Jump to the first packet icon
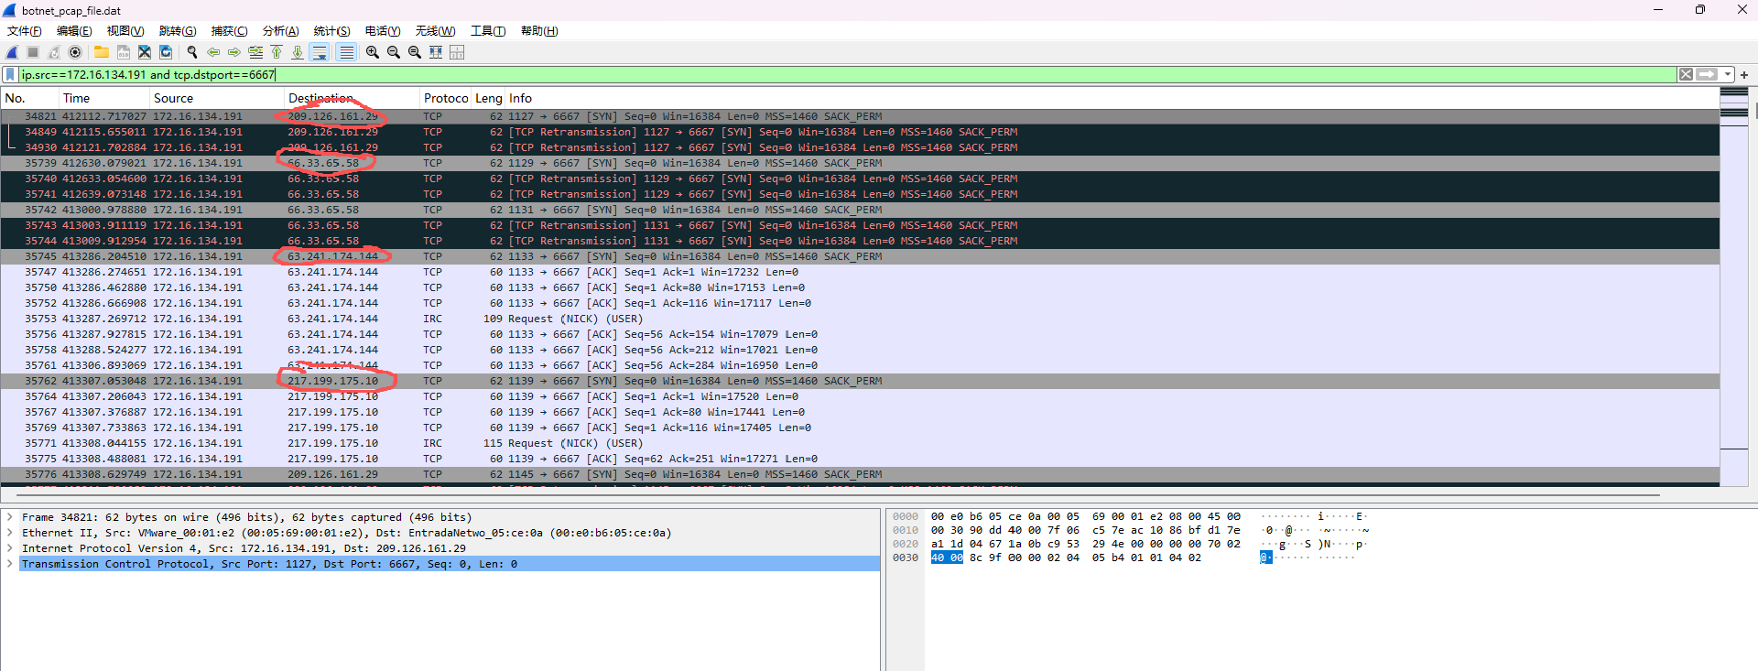 [x=277, y=52]
